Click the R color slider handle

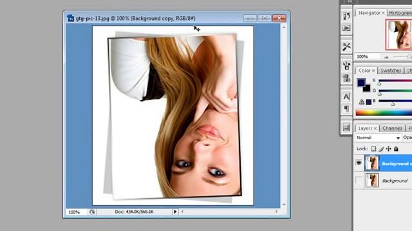point(379,83)
